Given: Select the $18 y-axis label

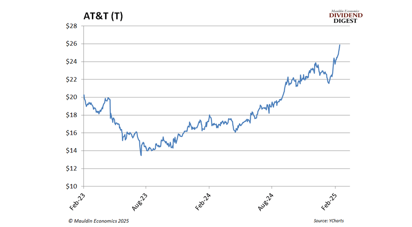Looking at the screenshot, I should pyautogui.click(x=71, y=115).
